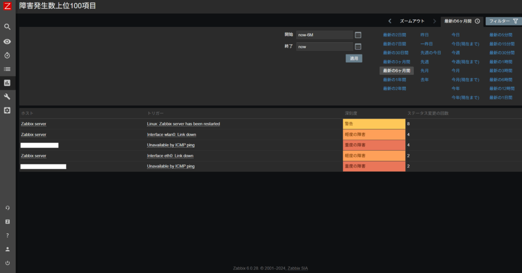Select the 最新の7日間 period link

pyautogui.click(x=395, y=44)
